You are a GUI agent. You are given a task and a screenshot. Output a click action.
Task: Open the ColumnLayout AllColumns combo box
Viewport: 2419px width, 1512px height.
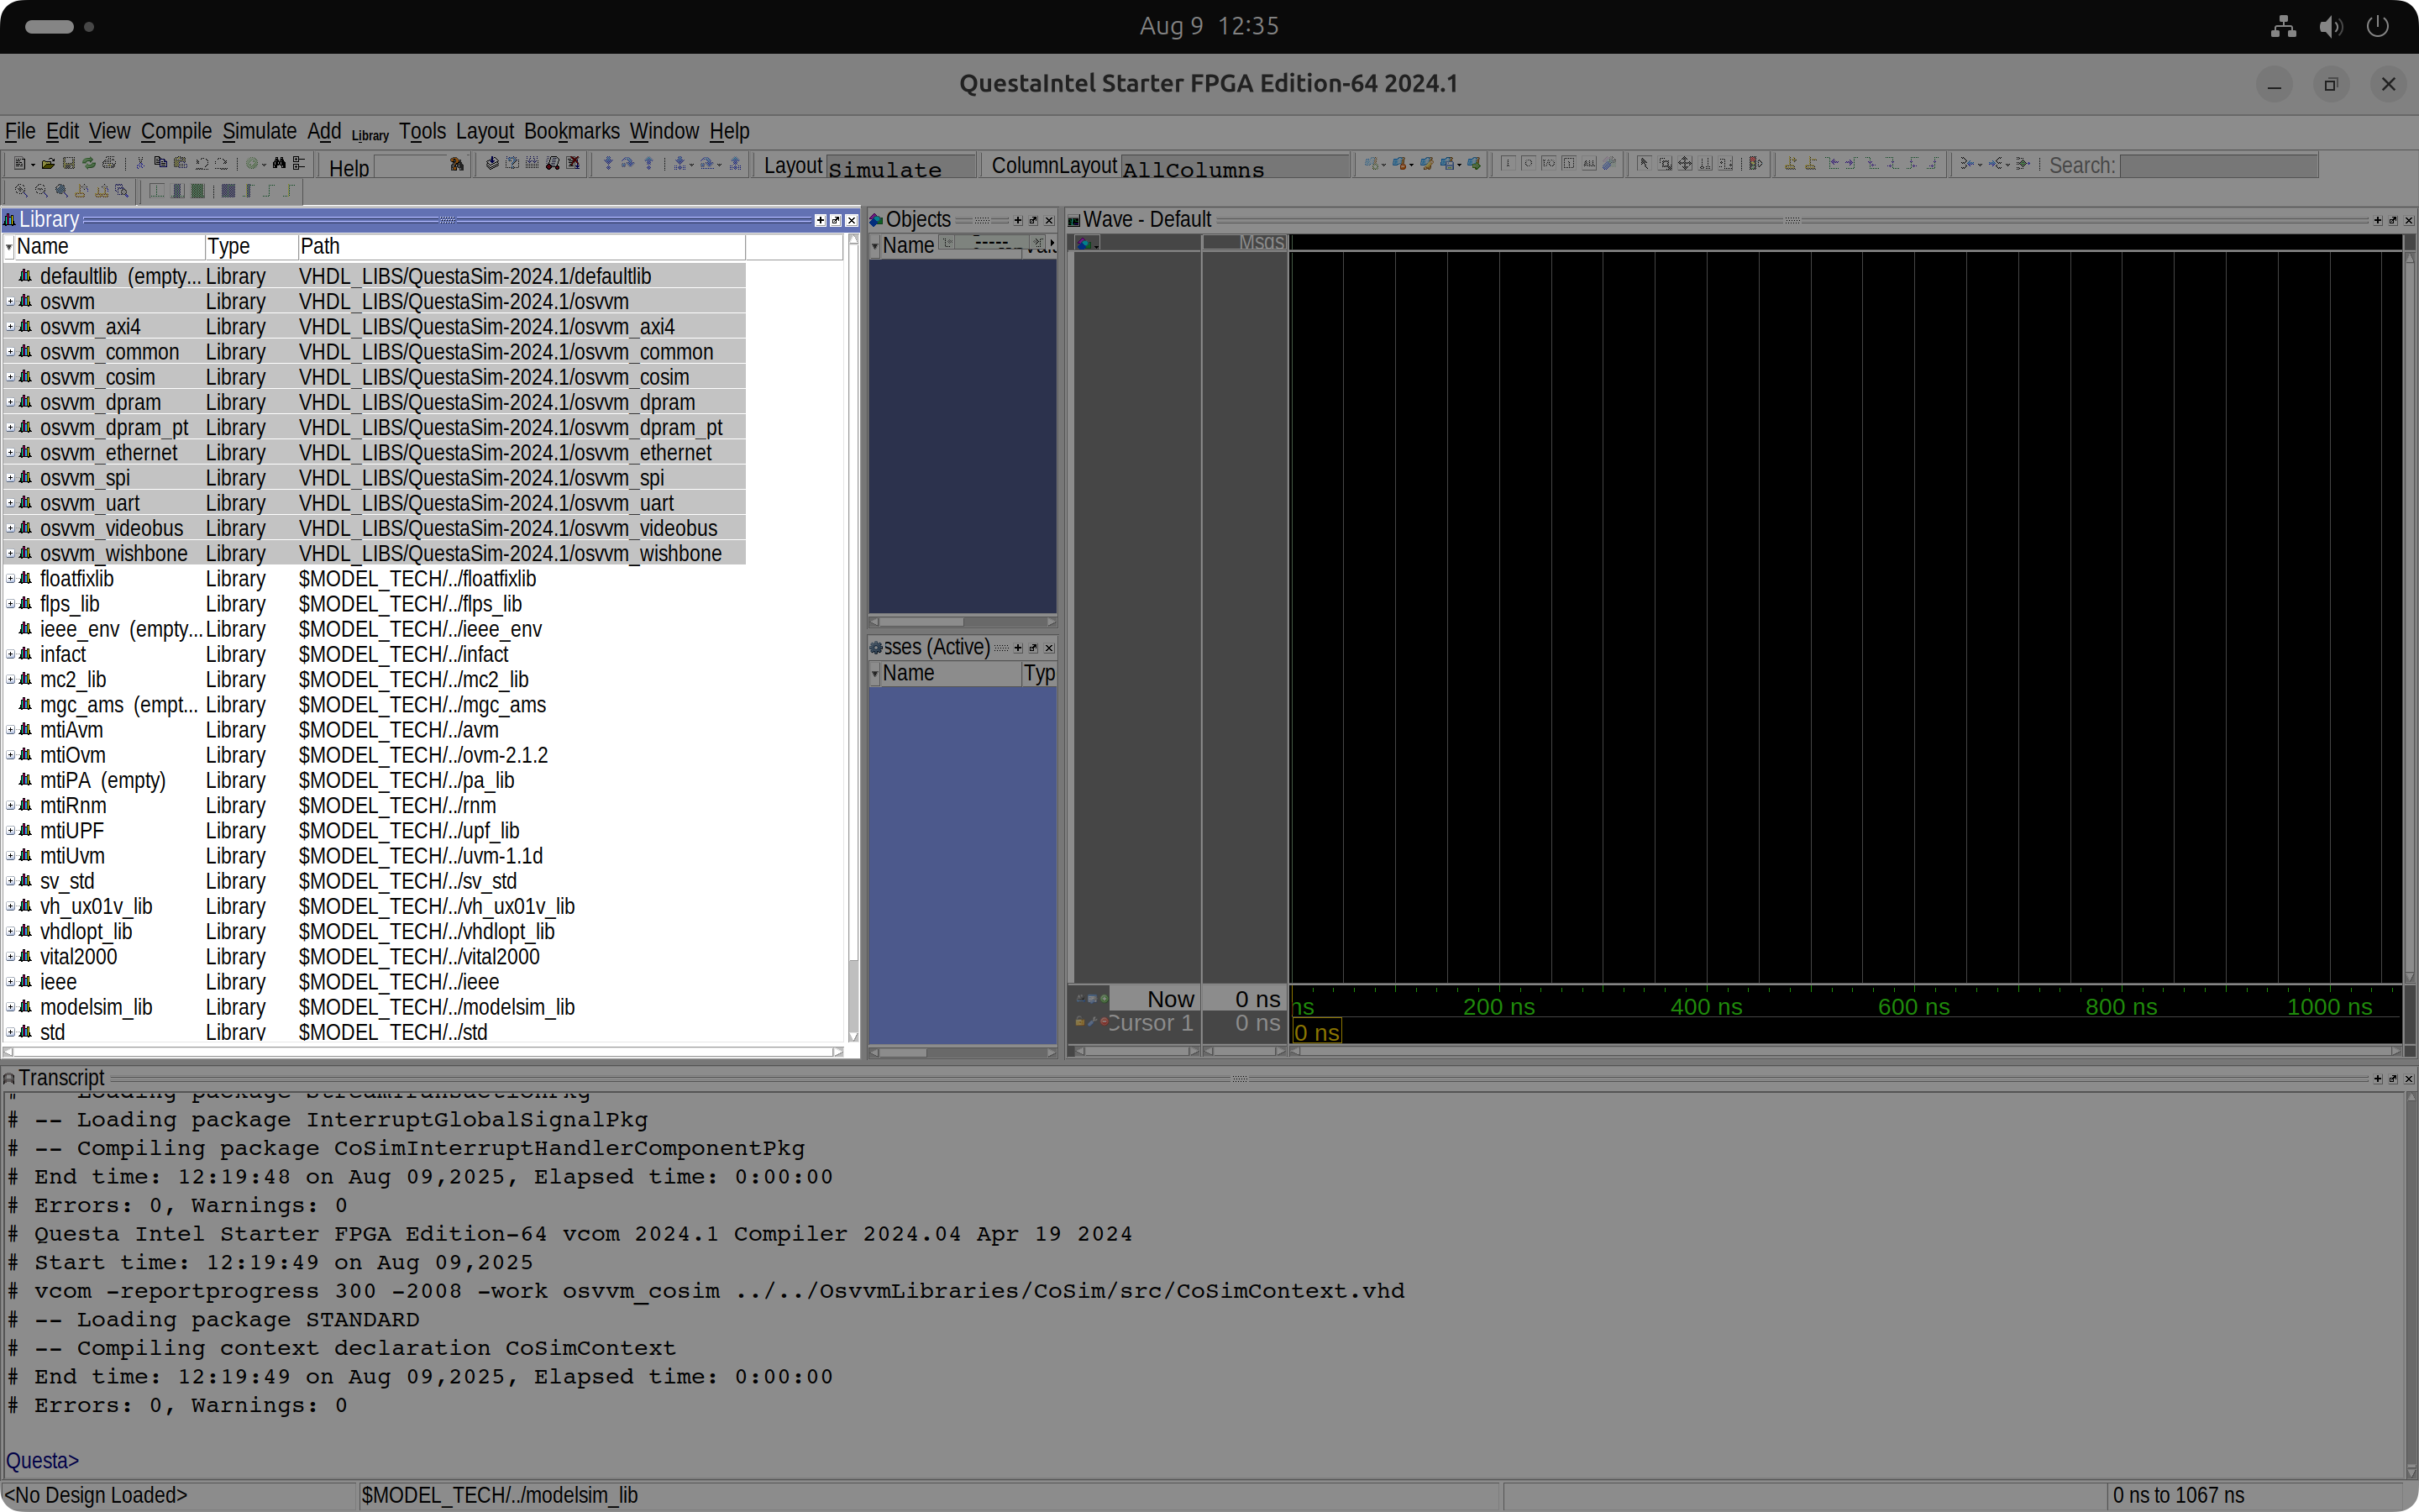[x=1234, y=168]
